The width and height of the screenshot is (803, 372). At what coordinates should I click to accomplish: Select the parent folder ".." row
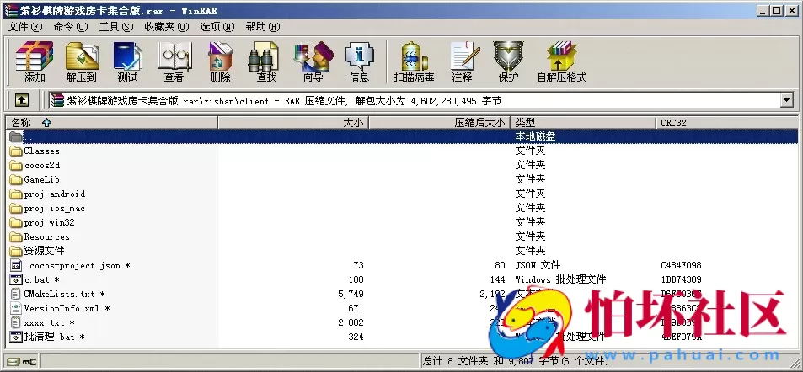click(403, 136)
